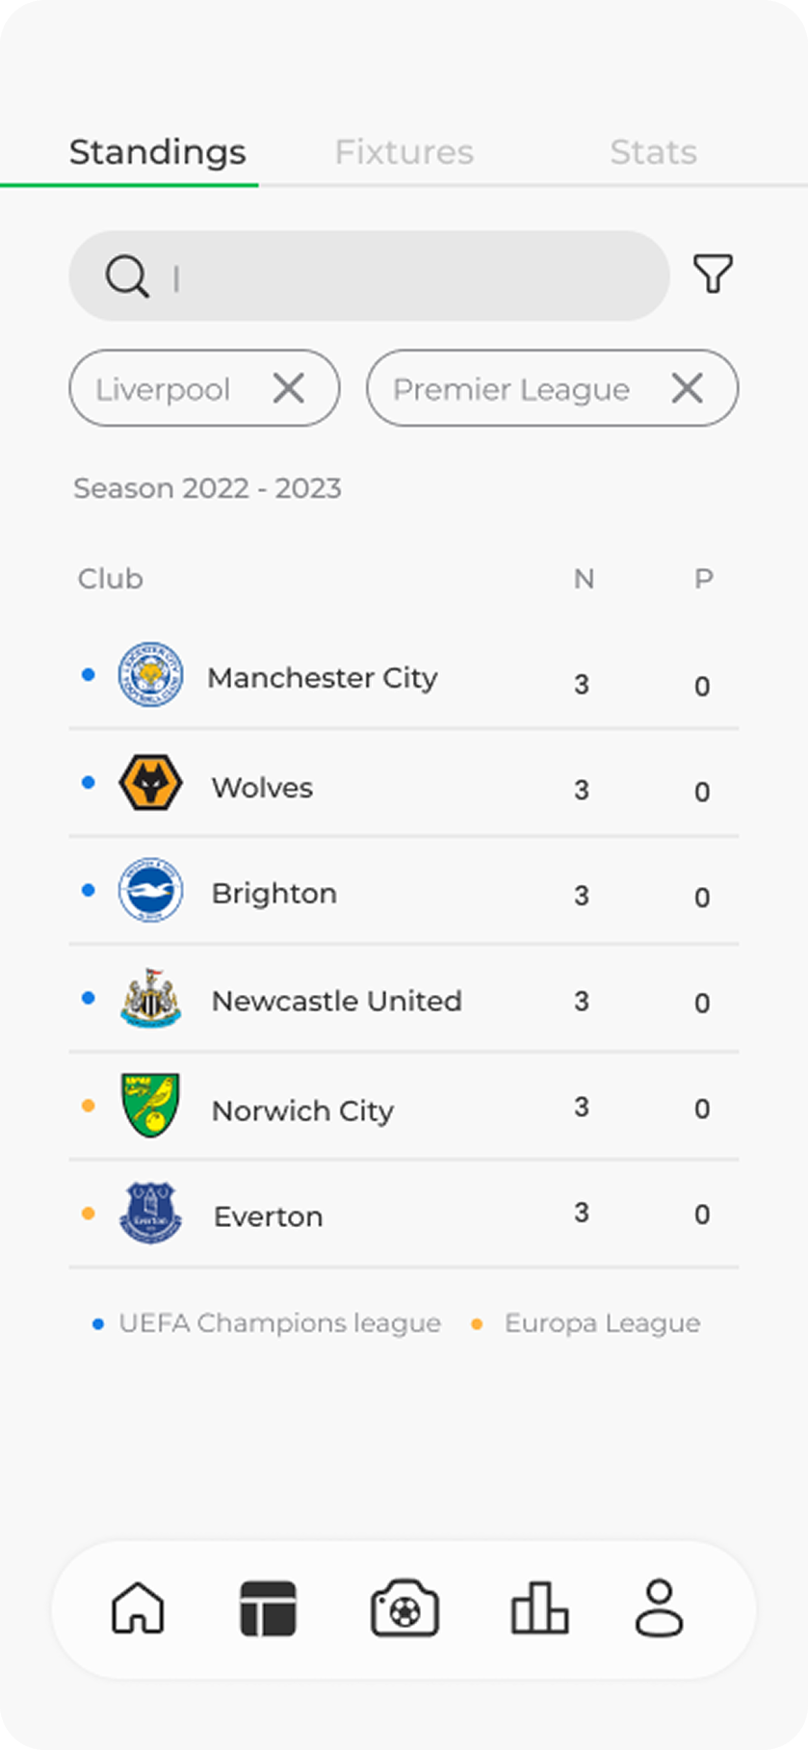808x1750 pixels.
Task: Remove the Premier League filter chip
Action: click(687, 388)
